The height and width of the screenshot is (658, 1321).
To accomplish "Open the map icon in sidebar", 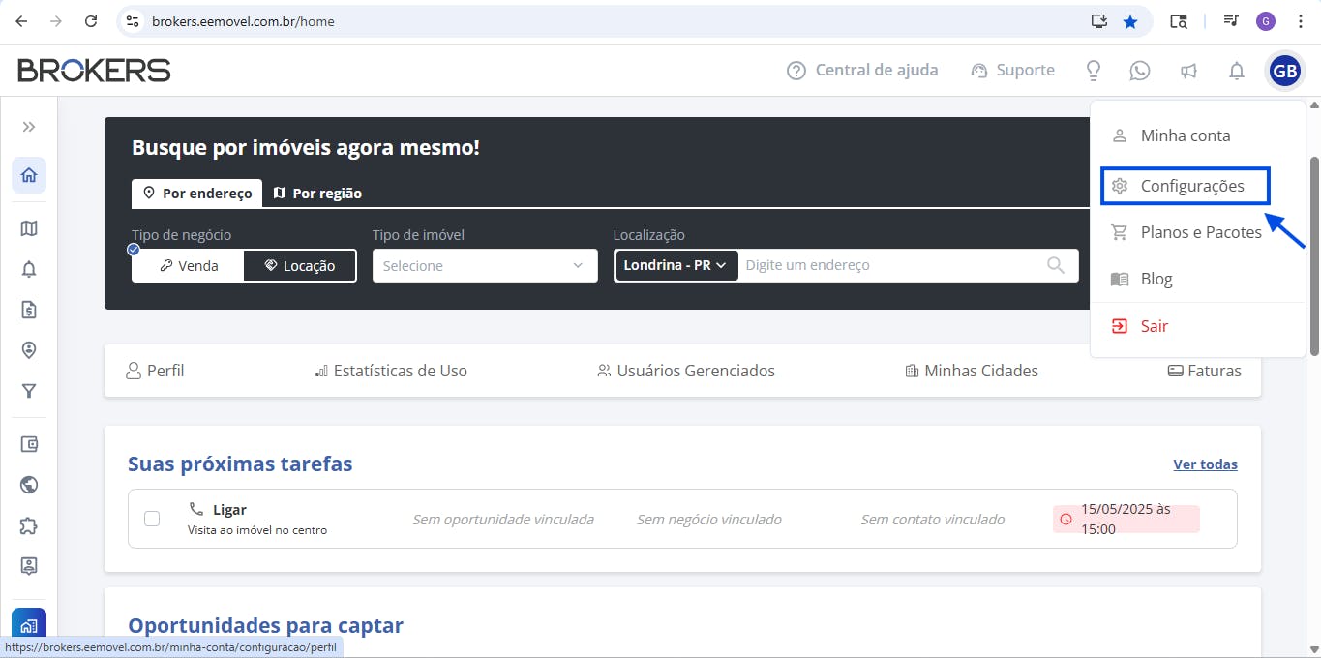I will pyautogui.click(x=29, y=228).
